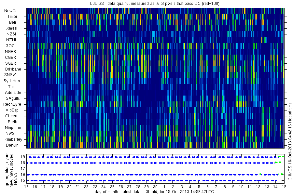The width and height of the screenshot is (293, 195).
Task: Click the L3U SST data quality title
Action: pos(155,3)
